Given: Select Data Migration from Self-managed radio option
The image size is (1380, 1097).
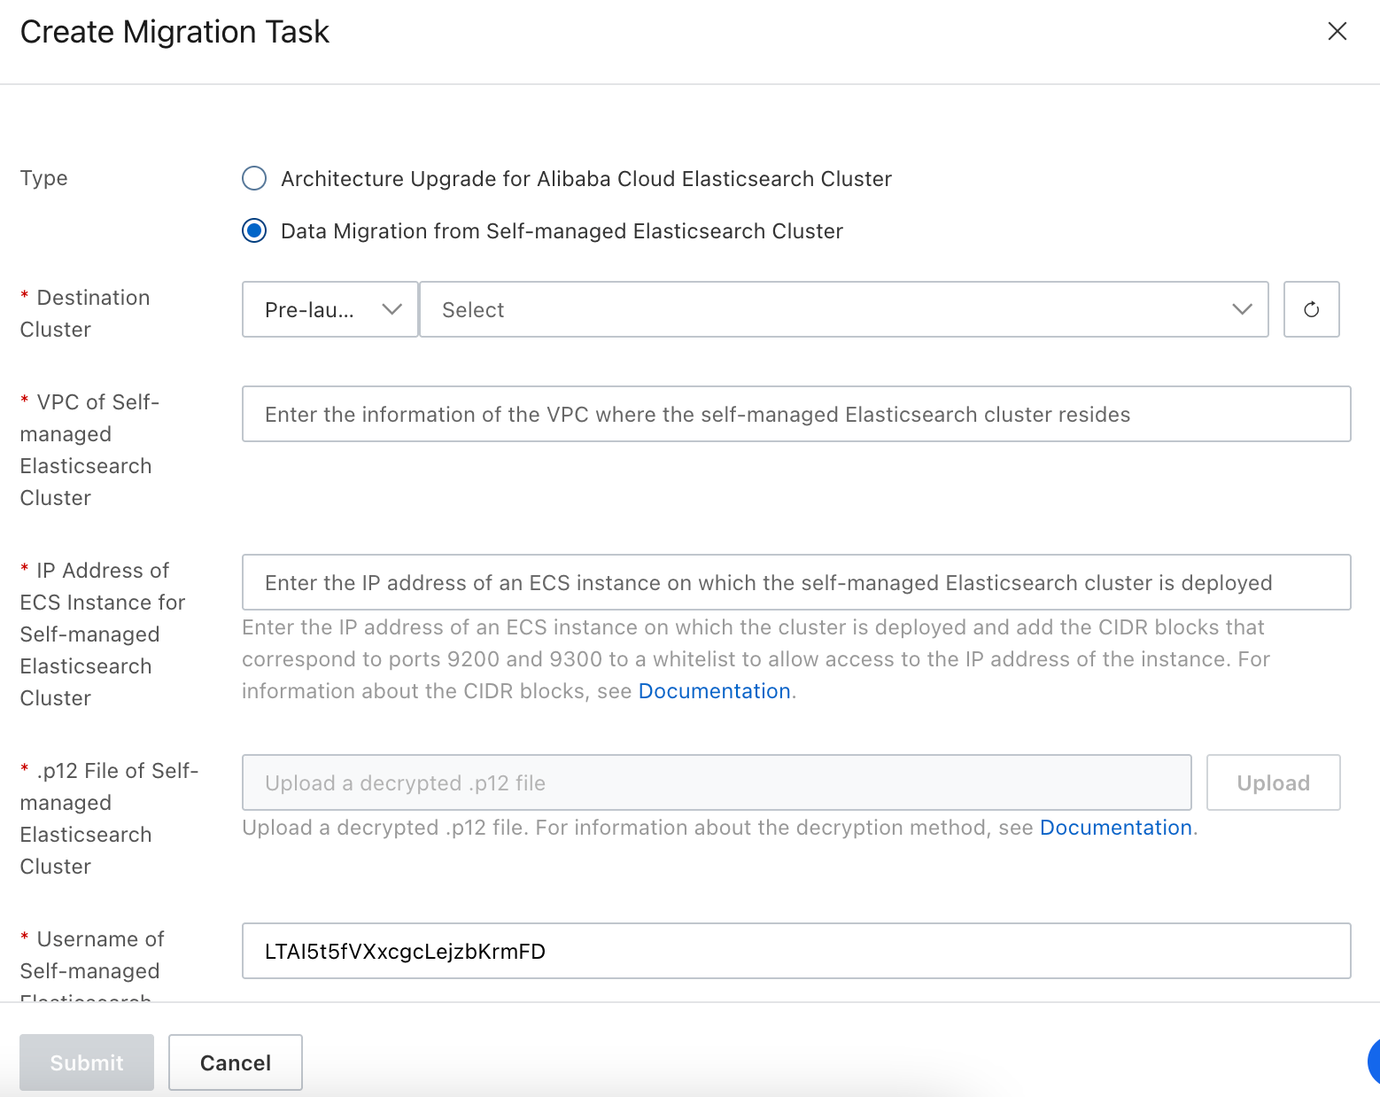Looking at the screenshot, I should tap(254, 231).
